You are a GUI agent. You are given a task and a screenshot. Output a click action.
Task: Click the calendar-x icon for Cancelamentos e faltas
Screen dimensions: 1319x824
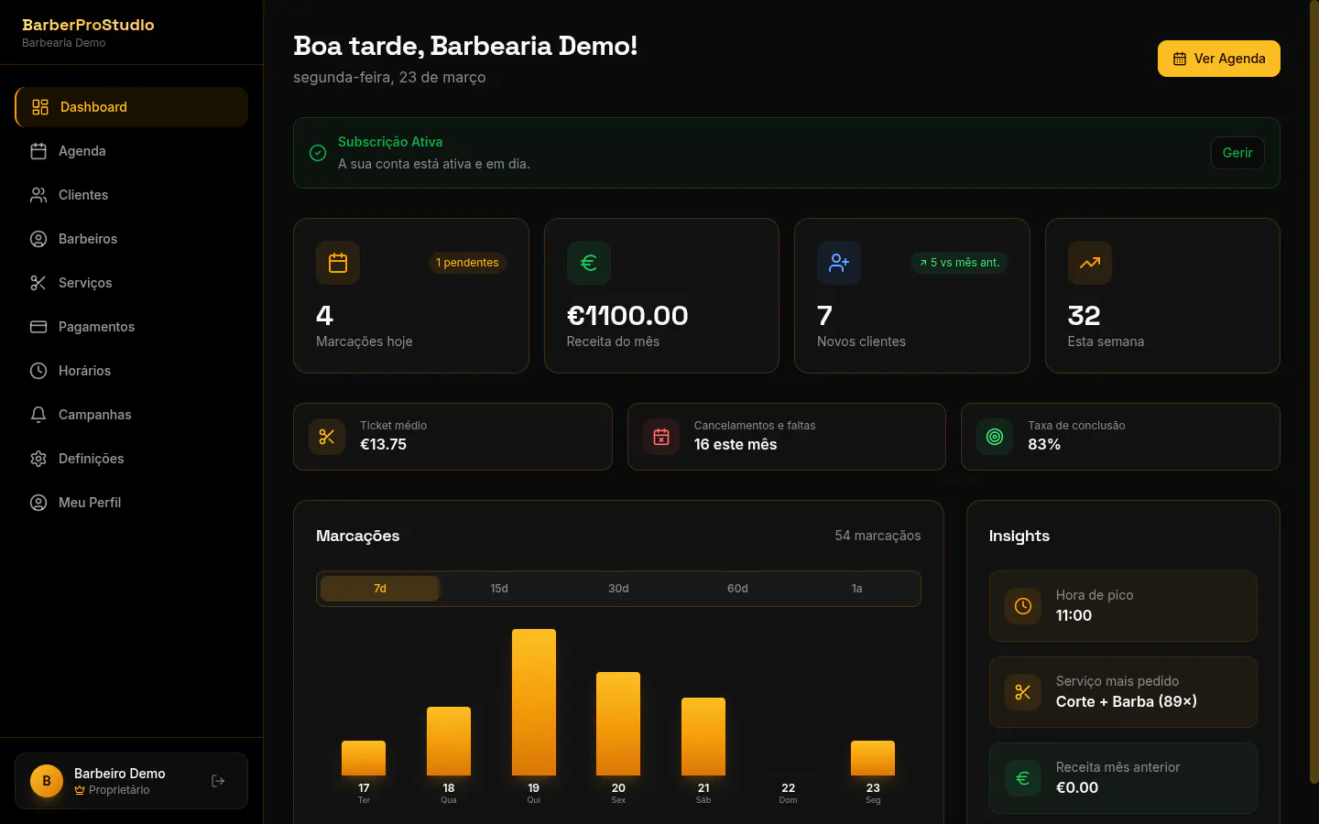(661, 437)
